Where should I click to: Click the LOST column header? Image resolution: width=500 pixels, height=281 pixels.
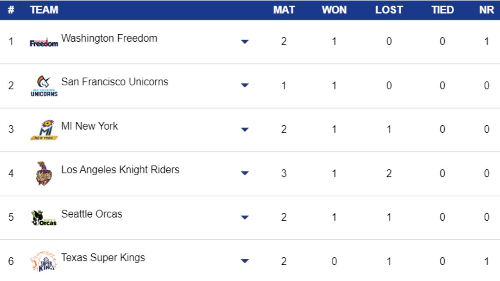(389, 10)
